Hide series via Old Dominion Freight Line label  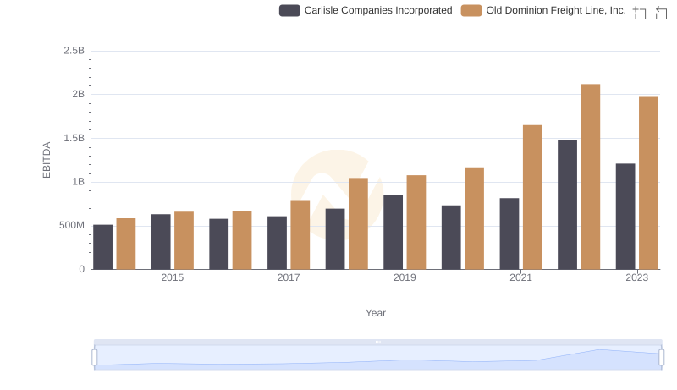click(556, 10)
